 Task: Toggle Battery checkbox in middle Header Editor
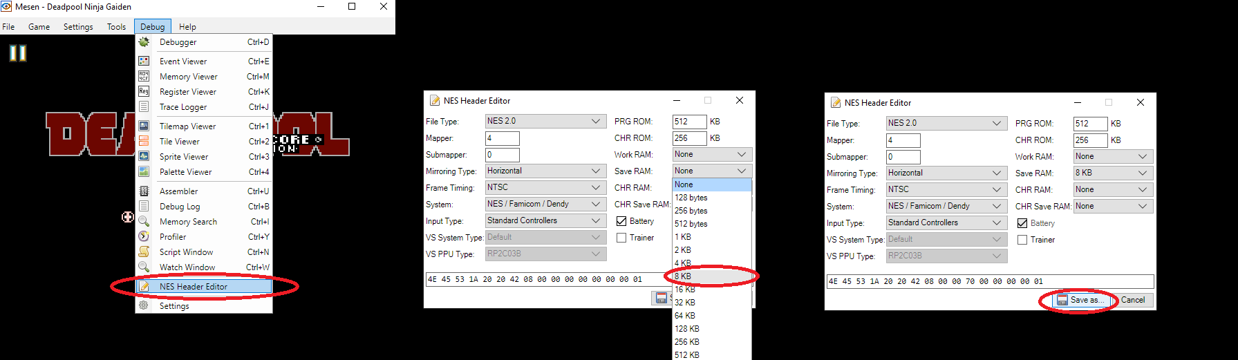(x=621, y=221)
